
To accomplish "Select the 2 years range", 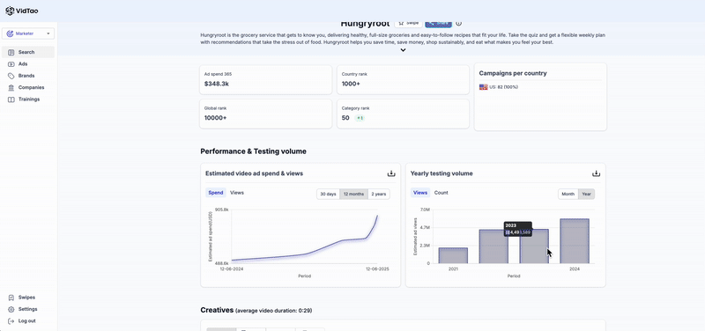I will tap(379, 194).
